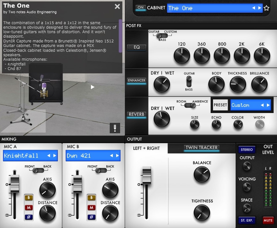This screenshot has height=228, width=277.
Task: Flip MIC A Front/Back switch
Action: tap(38, 170)
